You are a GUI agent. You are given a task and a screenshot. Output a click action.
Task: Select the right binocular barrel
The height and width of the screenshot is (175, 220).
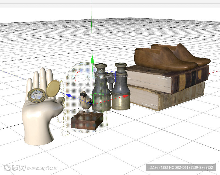[x=121, y=87]
